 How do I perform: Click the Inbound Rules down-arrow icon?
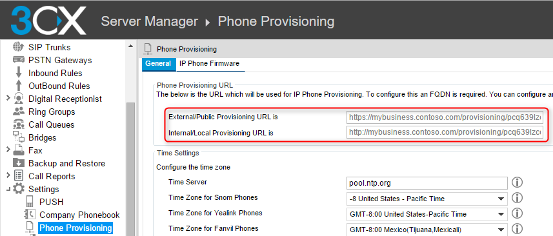point(19,73)
